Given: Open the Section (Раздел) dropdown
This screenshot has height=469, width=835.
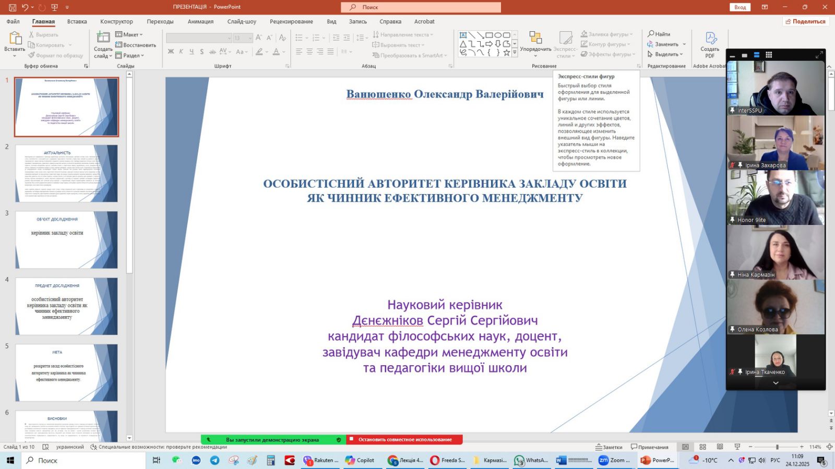Looking at the screenshot, I should point(130,55).
